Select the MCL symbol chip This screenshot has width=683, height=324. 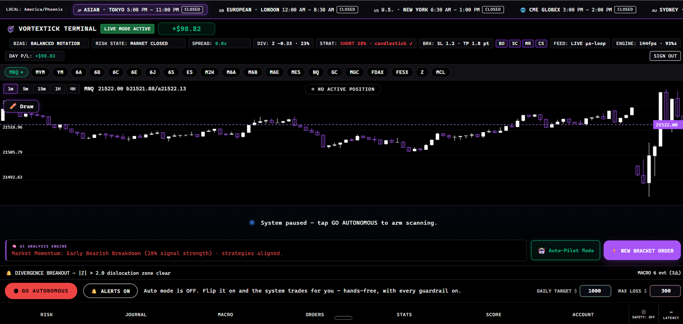point(441,72)
